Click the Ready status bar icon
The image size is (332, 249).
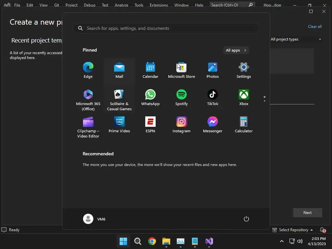tap(4, 230)
